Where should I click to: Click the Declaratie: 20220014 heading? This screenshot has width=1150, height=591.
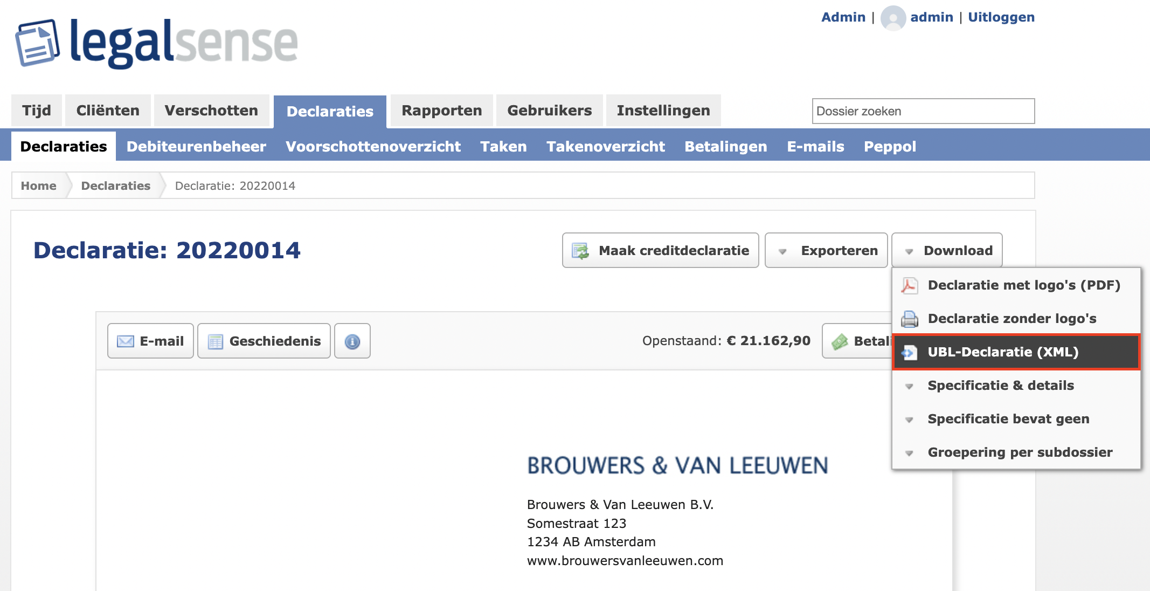click(x=167, y=250)
